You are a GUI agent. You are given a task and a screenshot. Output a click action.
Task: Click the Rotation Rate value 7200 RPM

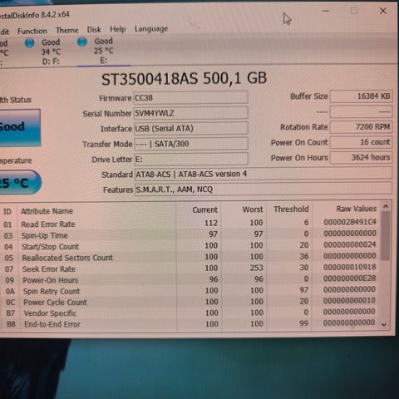coord(361,127)
